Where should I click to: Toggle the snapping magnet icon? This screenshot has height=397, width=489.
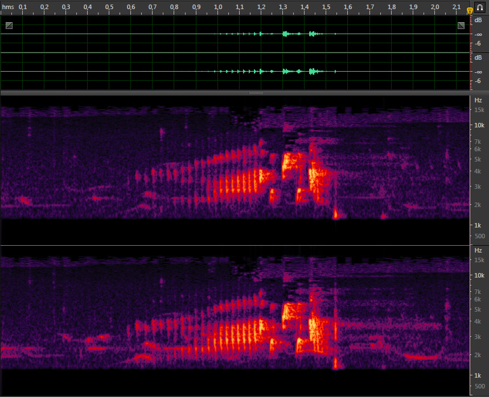pyautogui.click(x=480, y=7)
